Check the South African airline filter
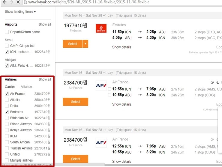The width and height of the screenshot is (222, 167). coord(7,142)
